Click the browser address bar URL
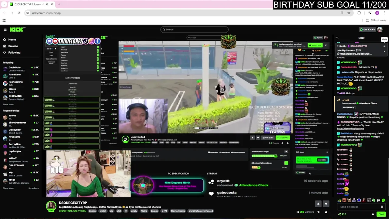The image size is (389, 219). tap(46, 13)
